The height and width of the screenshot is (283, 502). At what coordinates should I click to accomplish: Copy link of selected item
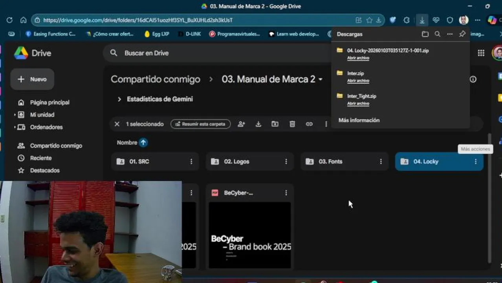pyautogui.click(x=309, y=124)
